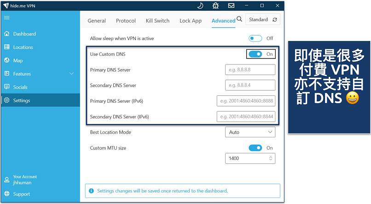
Task: Open the Best Location Mode dropdown
Action: (250, 132)
